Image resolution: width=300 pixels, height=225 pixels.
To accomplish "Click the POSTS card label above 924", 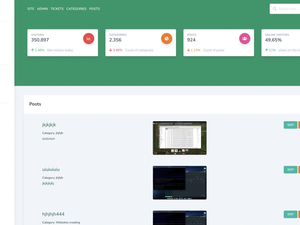I will point(192,35).
